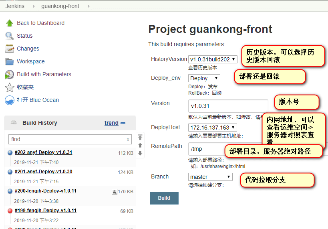Click the red status ball for build #199

[10, 211]
